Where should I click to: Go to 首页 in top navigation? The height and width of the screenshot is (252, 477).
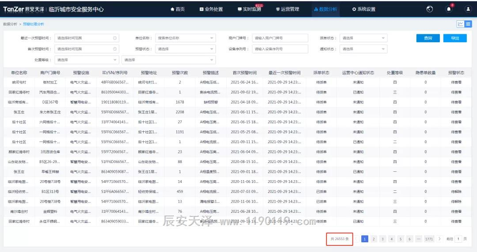tap(178, 9)
